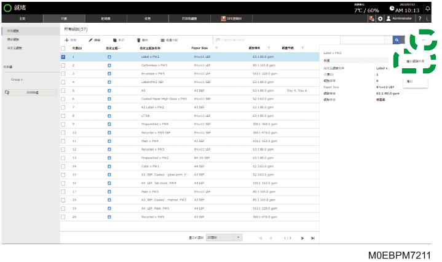Click the blue search magnifier button
Screen dimensions: 442x262
click(397, 40)
